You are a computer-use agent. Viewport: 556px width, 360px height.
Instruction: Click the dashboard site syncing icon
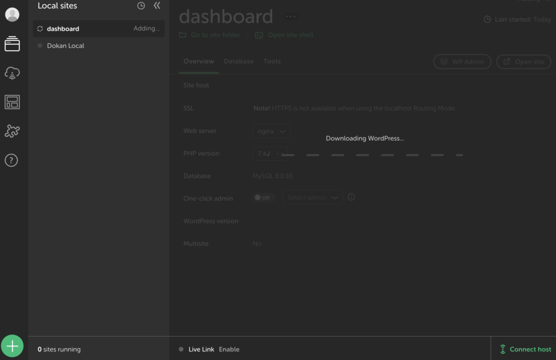pyautogui.click(x=40, y=29)
